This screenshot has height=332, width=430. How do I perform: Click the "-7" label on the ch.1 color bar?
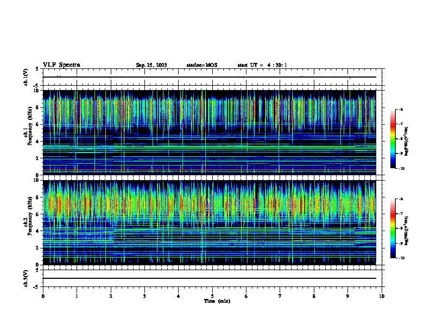click(400, 124)
